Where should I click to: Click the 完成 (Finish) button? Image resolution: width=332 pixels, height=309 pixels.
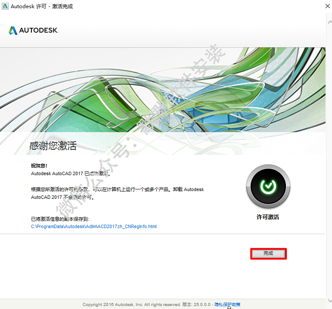click(x=268, y=253)
